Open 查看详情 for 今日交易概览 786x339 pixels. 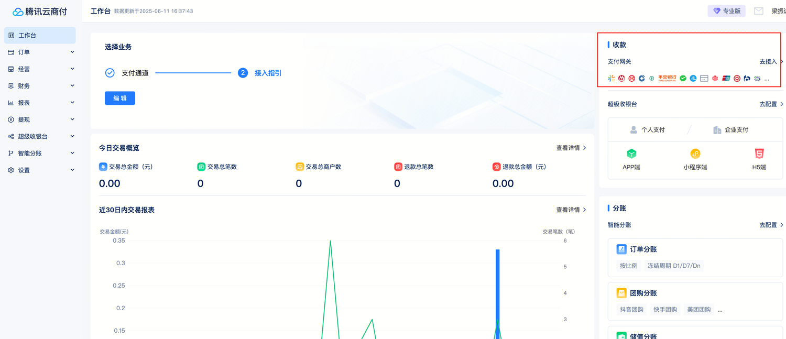[571, 148]
